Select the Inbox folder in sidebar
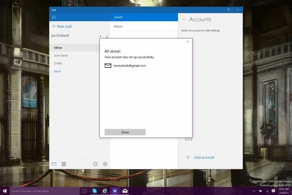 (75, 48)
